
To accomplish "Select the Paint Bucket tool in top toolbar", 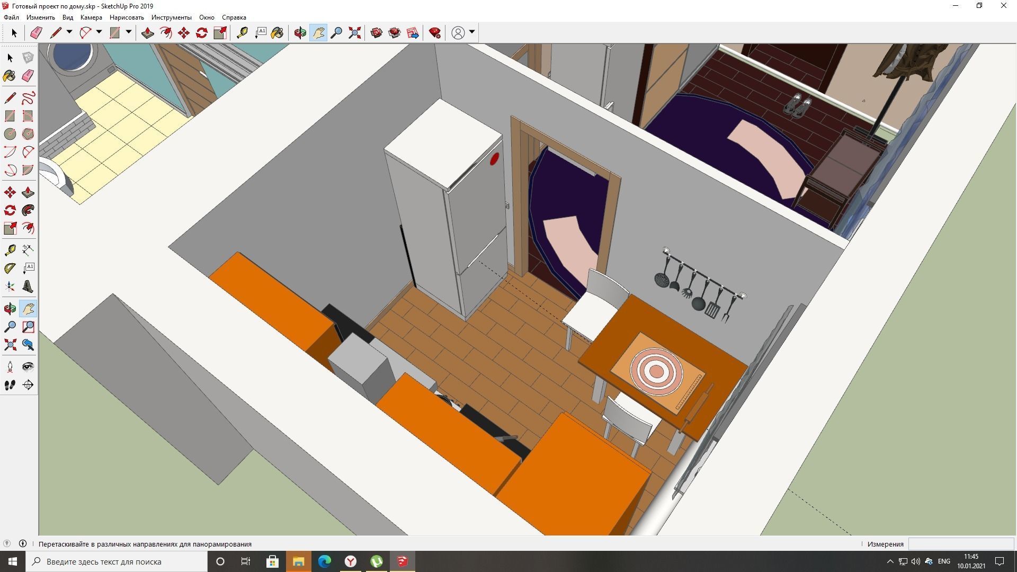I will point(278,33).
